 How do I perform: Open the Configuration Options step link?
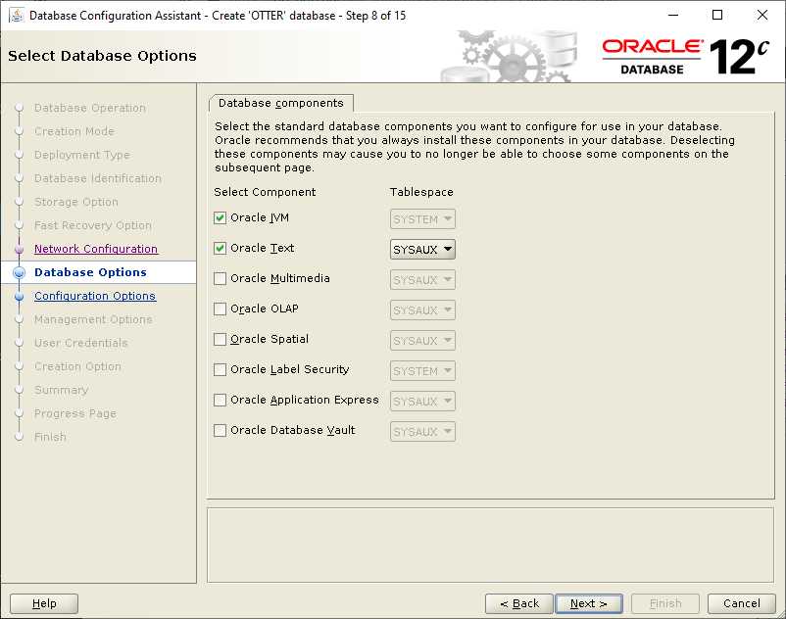tap(95, 296)
